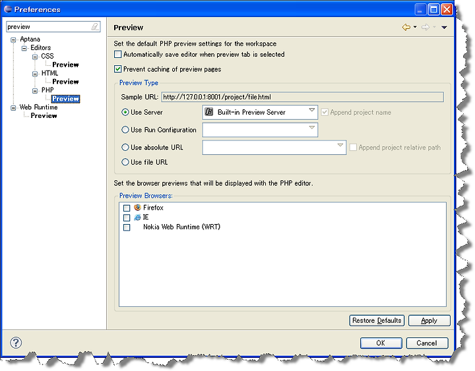475x371 pixels.
Task: Click the IE browser icon
Action: [137, 217]
